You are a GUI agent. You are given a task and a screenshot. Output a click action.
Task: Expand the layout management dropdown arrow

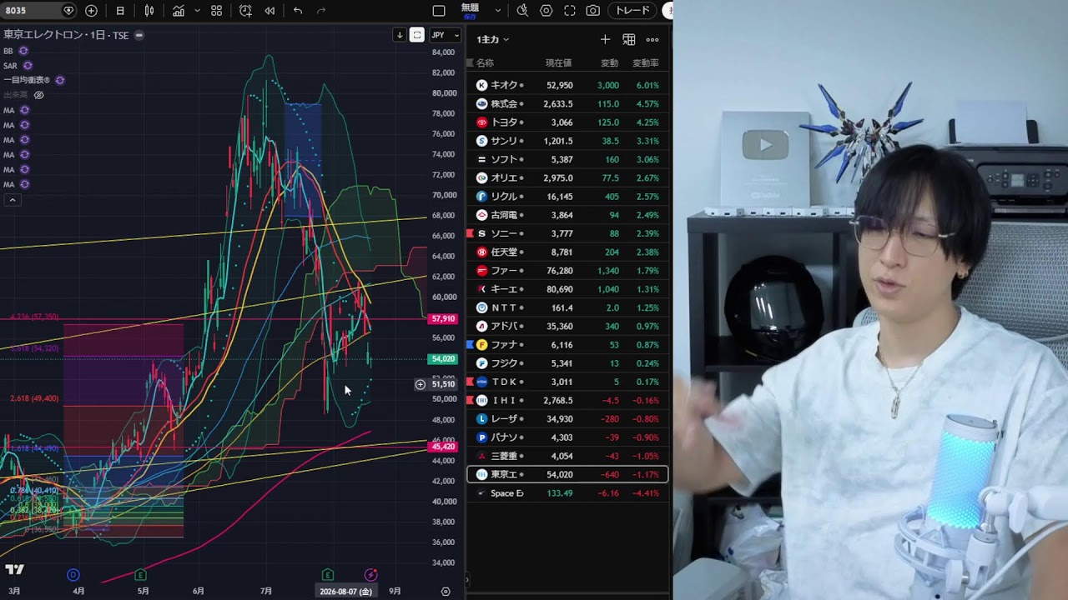pyautogui.click(x=498, y=11)
